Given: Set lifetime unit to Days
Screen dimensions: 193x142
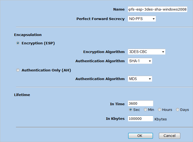Looking at the screenshot, I should click(178, 110).
